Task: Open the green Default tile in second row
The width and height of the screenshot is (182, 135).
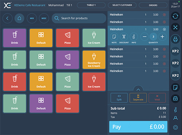Action: click(x=41, y=60)
